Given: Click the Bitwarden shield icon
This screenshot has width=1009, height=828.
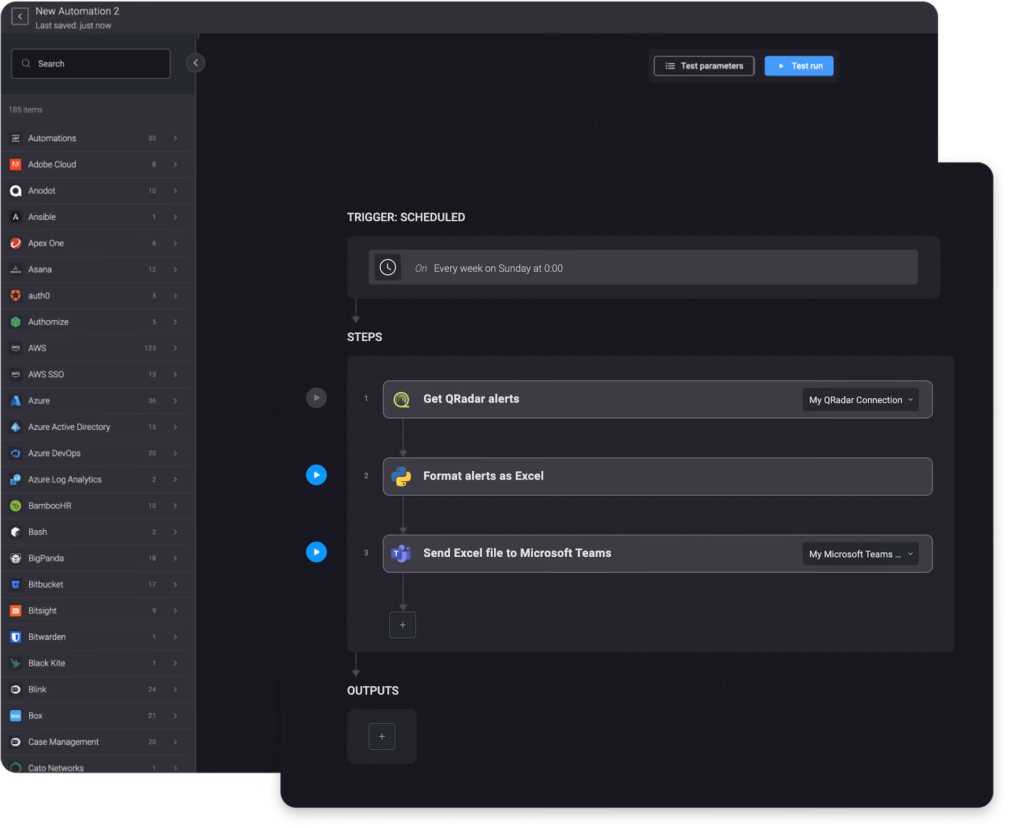Looking at the screenshot, I should pyautogui.click(x=16, y=637).
